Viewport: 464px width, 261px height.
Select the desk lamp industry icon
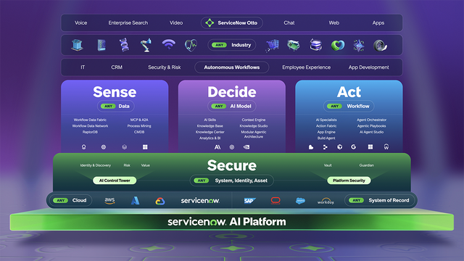tap(146, 45)
